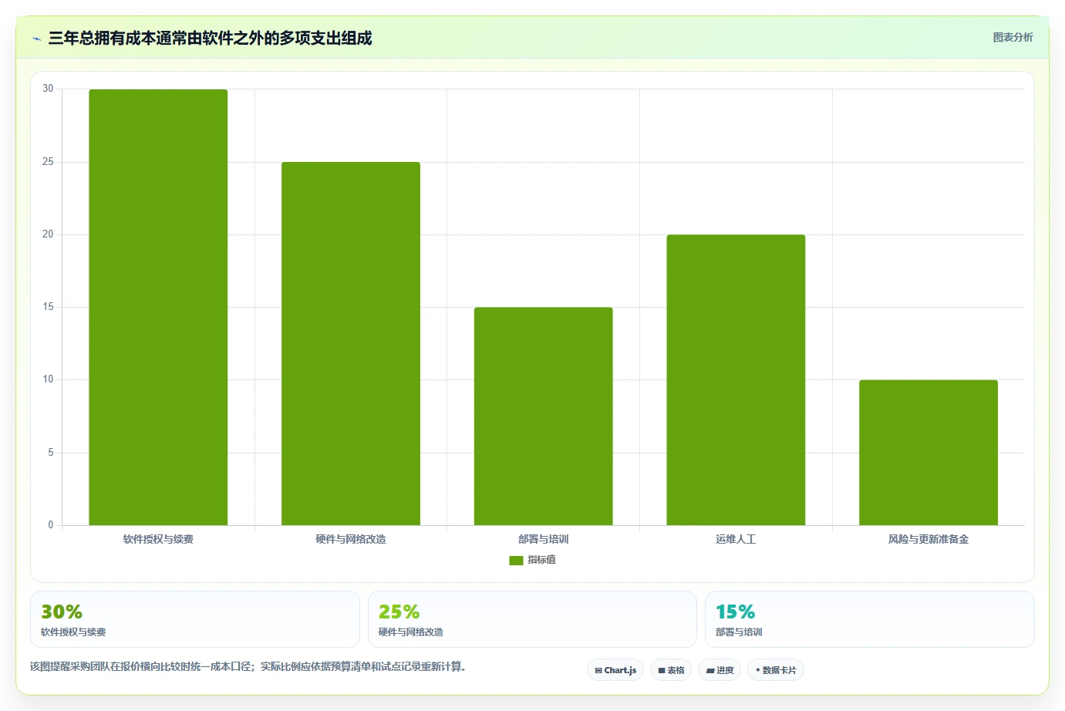Viewport: 1065px width, 711px height.
Task: Click the 运维人工 bar in the chart
Action: [736, 379]
